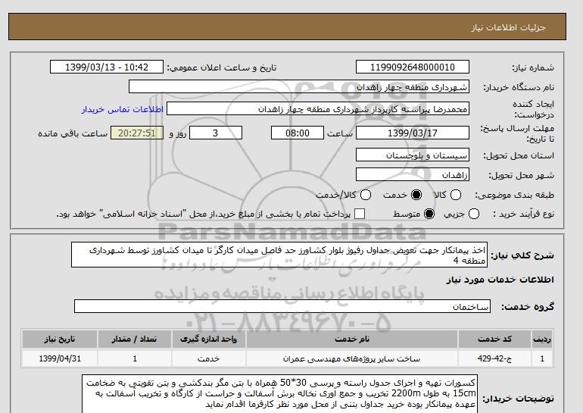This screenshot has height=413, width=583.
Task: Click the remaining days field showing 3
Action: coord(216,133)
